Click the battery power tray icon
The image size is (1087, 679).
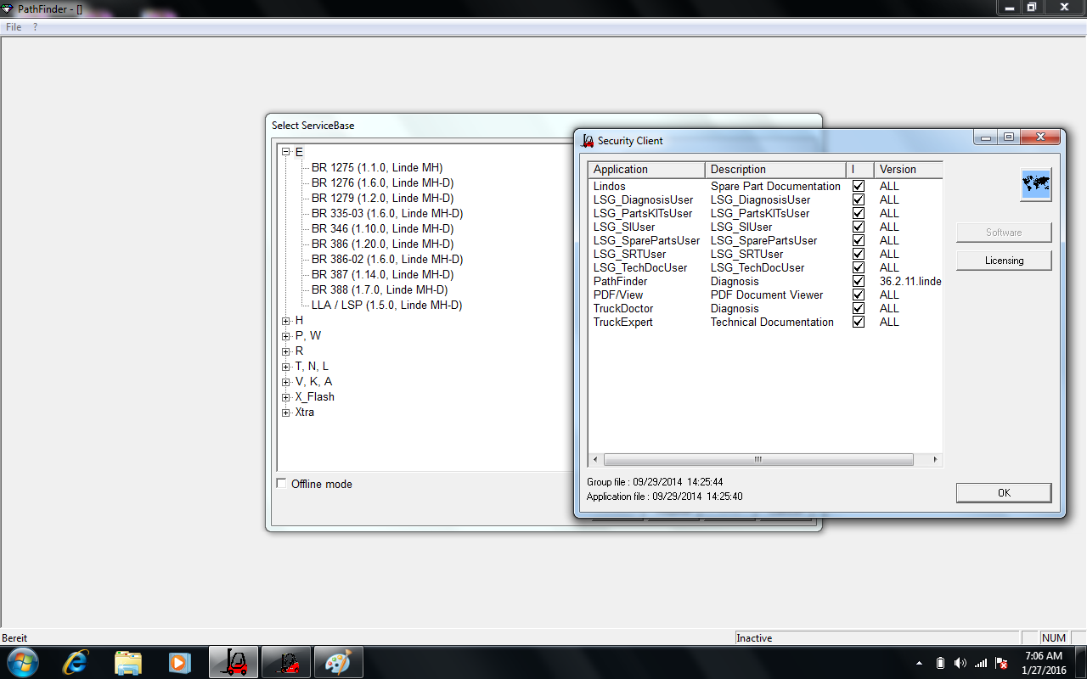(x=940, y=663)
